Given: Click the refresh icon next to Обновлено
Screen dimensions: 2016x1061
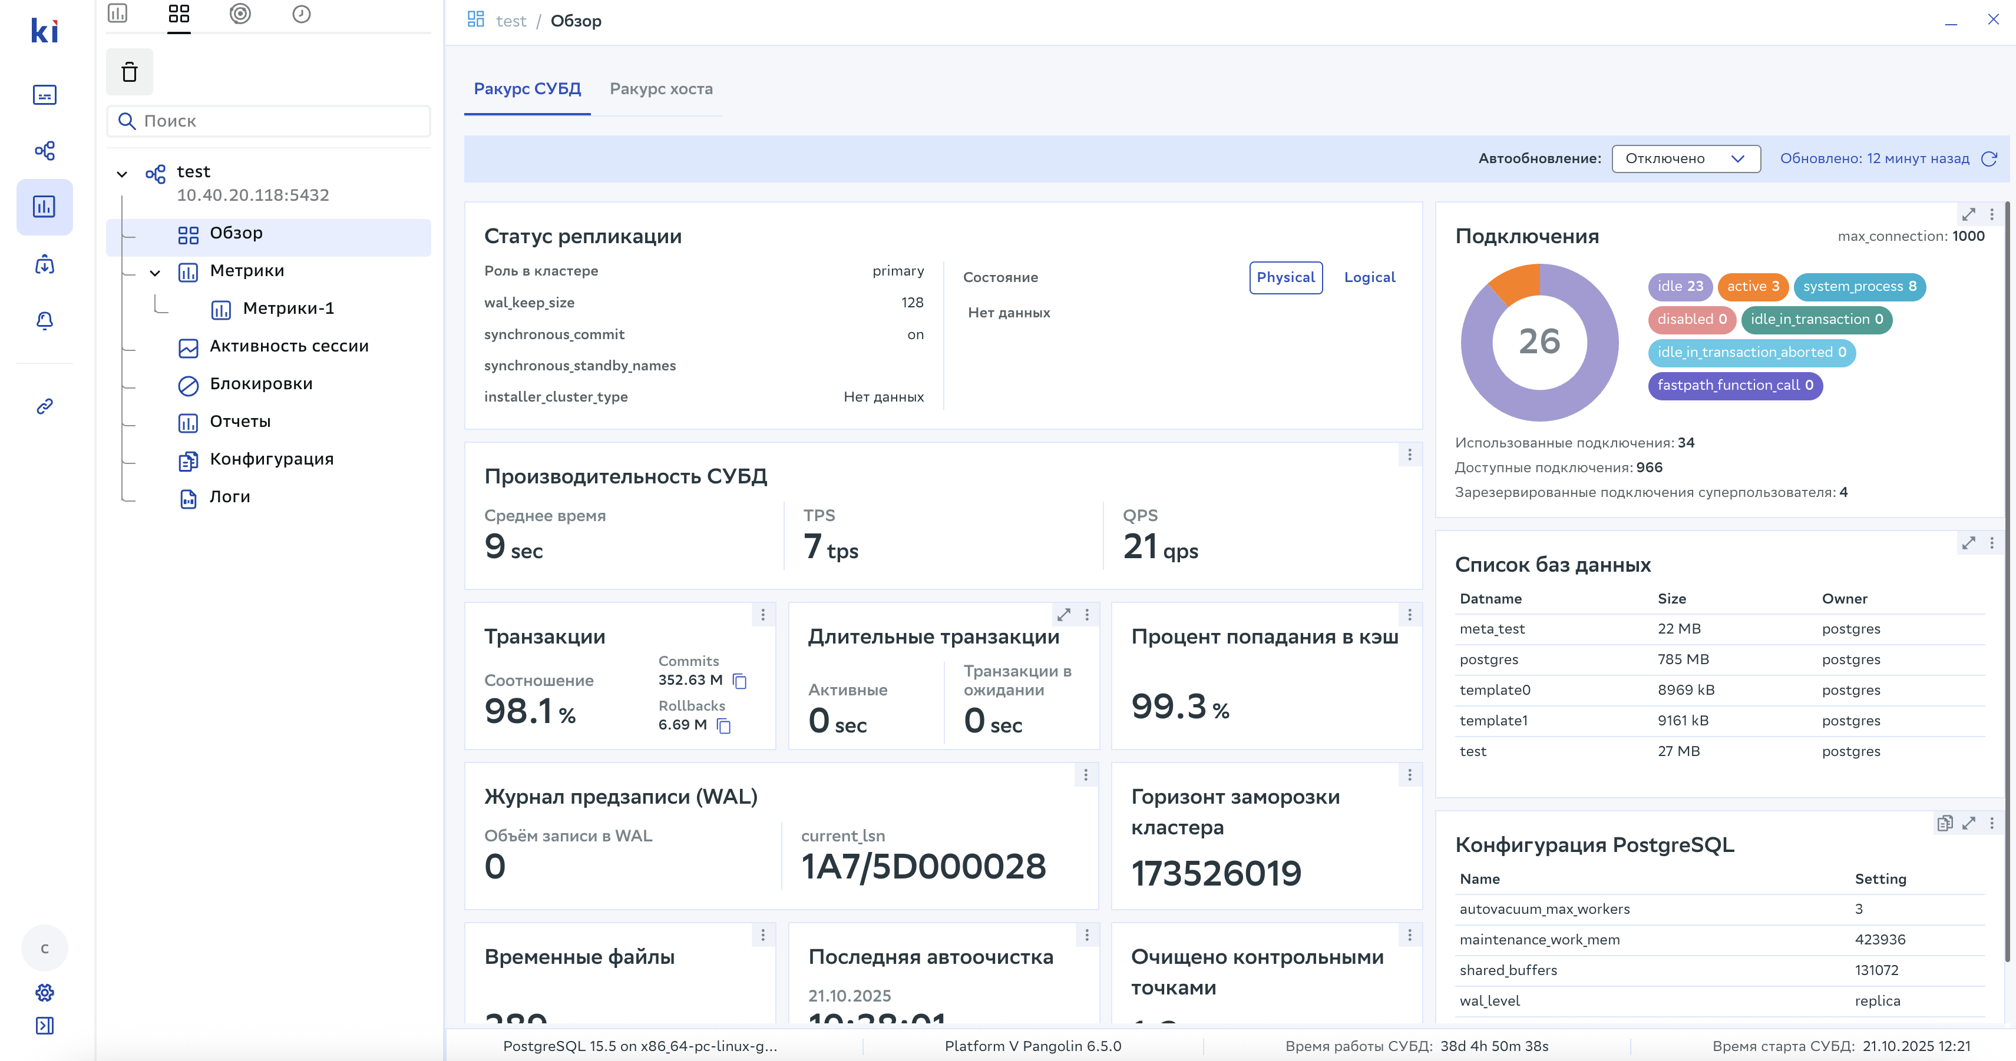Looking at the screenshot, I should [1989, 159].
